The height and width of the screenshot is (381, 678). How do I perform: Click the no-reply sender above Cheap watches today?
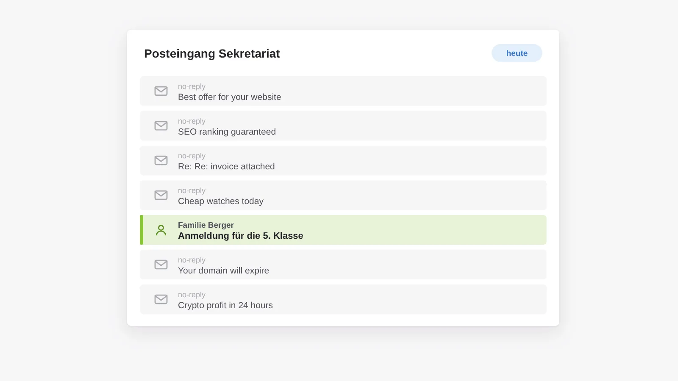(x=192, y=190)
